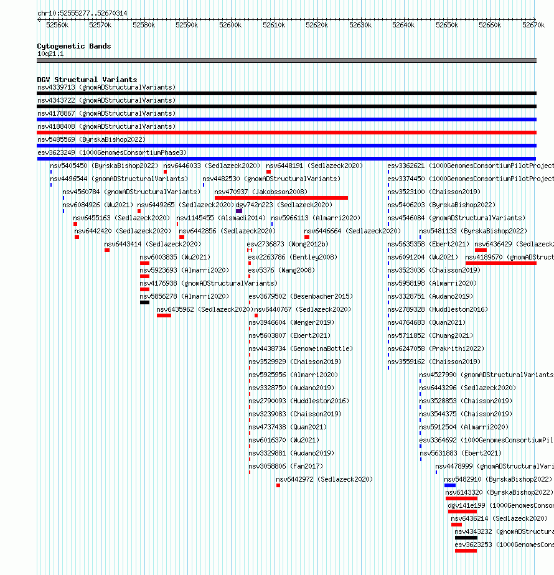
Task: Open the nsv5631883 (Ebert2021) label
Action: point(461,453)
